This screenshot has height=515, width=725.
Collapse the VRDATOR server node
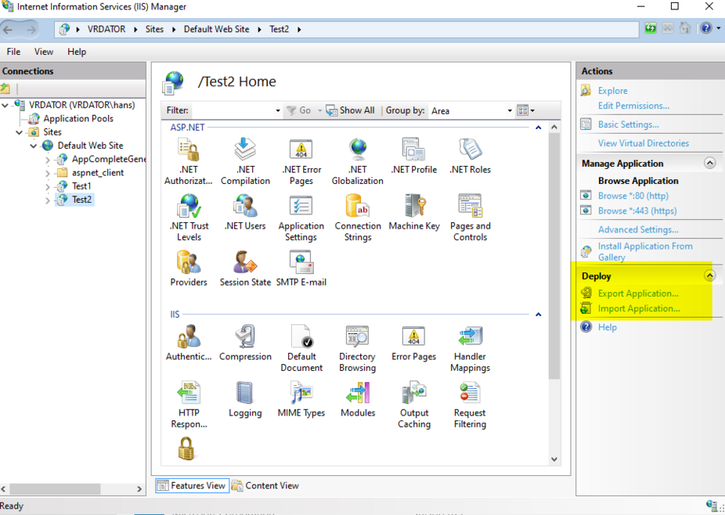5,106
